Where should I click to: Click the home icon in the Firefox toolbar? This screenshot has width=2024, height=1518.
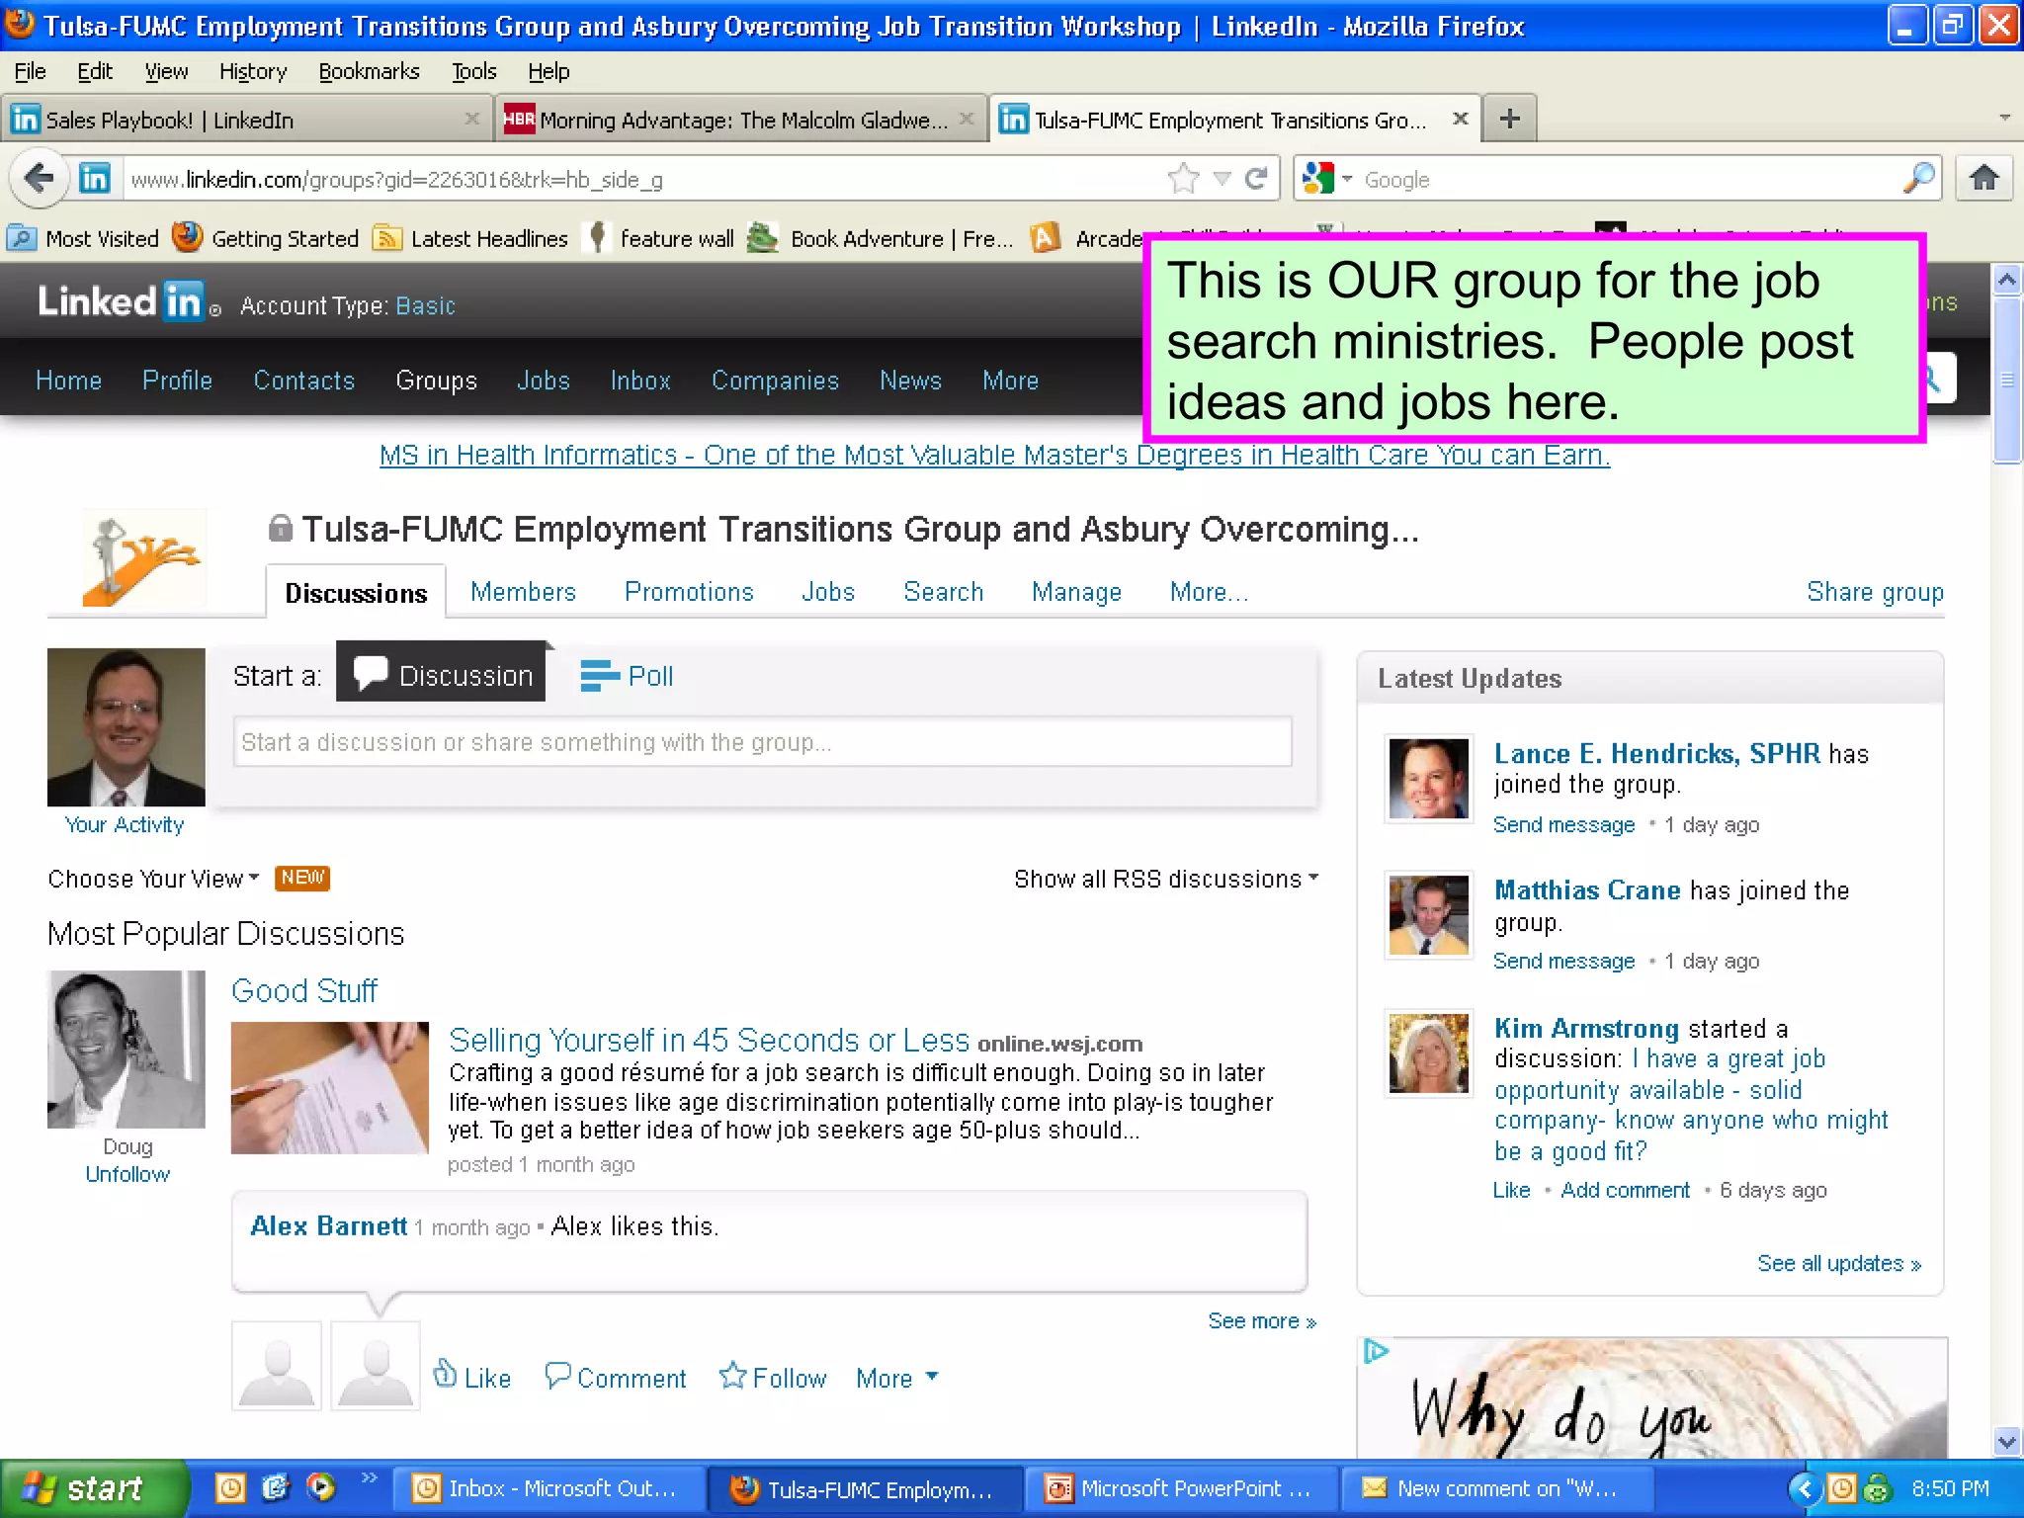pos(1983,179)
